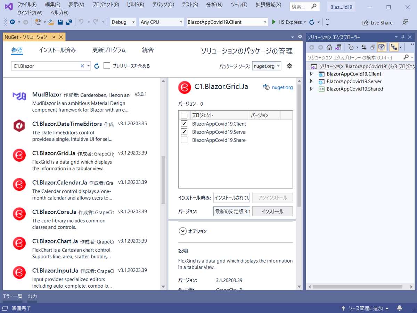Image resolution: width=417 pixels, height=313 pixels.
Task: Click the auto-hide pin on Solution Explorer
Action: 403,37
